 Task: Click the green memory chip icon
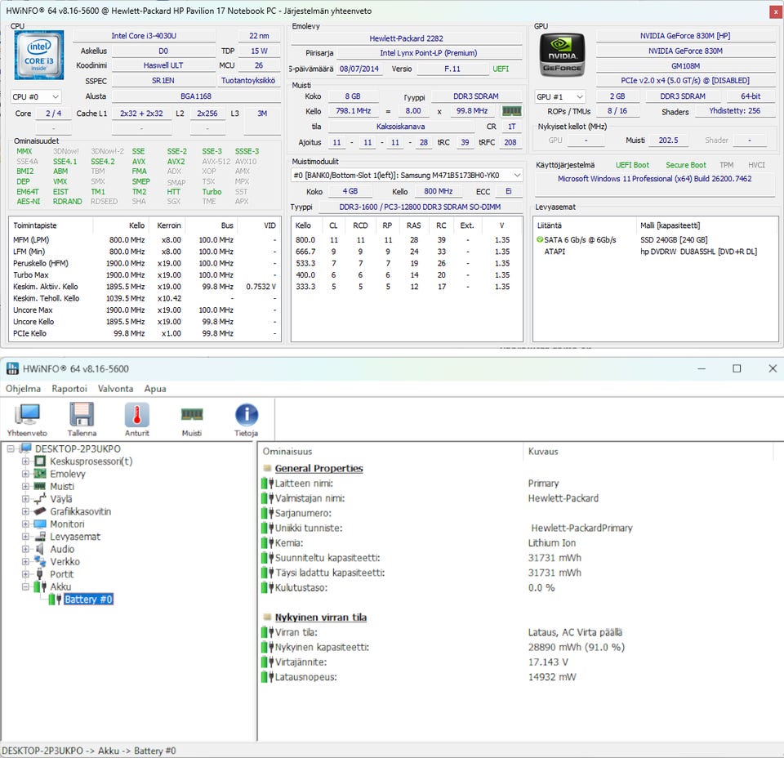tap(511, 111)
